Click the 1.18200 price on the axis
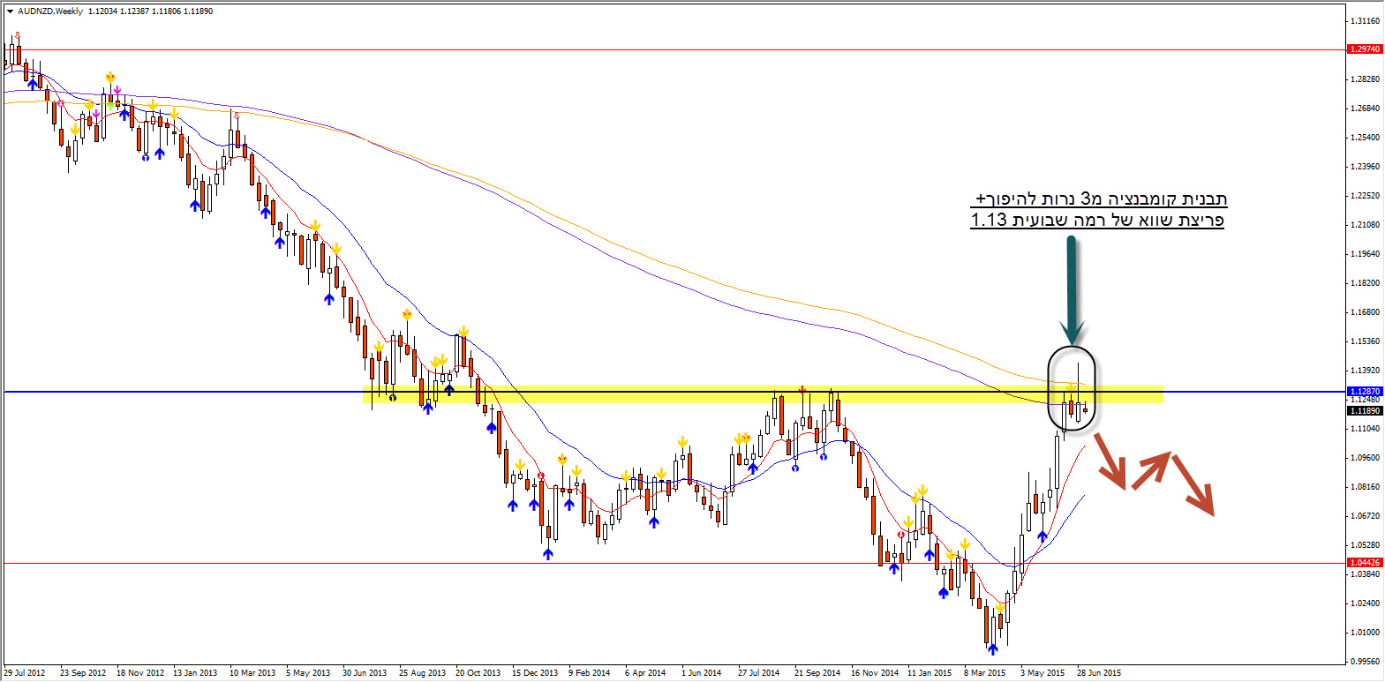The width and height of the screenshot is (1385, 682). pos(1365,283)
